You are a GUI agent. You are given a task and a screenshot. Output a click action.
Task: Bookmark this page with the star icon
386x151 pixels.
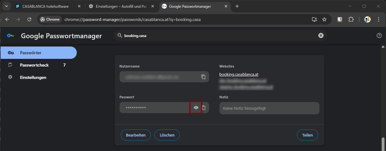click(324, 19)
